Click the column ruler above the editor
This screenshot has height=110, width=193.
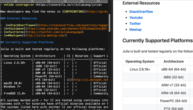pyautogui.click(x=54, y=1)
